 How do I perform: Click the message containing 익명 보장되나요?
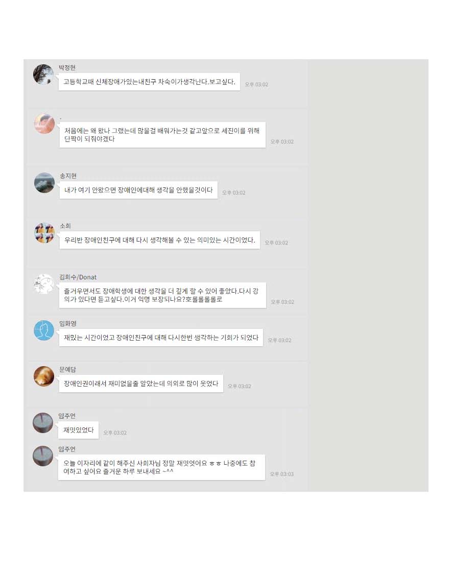(162, 295)
